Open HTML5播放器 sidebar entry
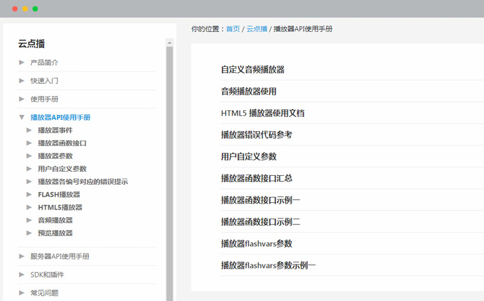The image size is (484, 301). 60,208
